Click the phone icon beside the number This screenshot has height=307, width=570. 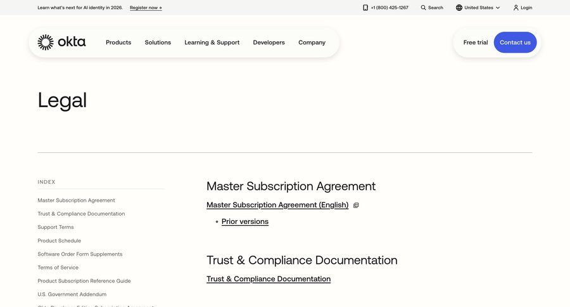tap(365, 8)
